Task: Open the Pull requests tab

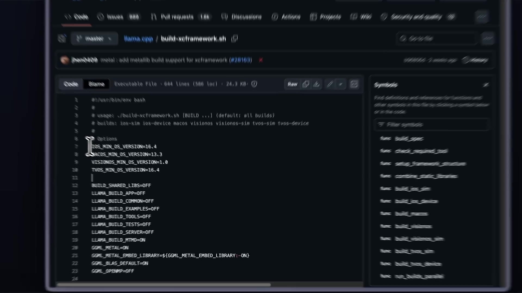Action: click(x=180, y=17)
